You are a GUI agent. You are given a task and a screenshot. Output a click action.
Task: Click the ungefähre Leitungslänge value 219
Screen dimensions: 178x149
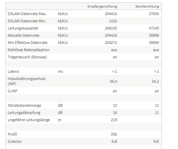point(114,120)
